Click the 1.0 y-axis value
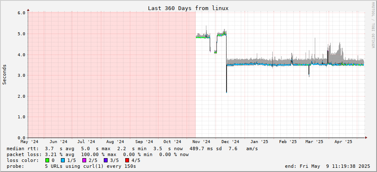 point(21,117)
